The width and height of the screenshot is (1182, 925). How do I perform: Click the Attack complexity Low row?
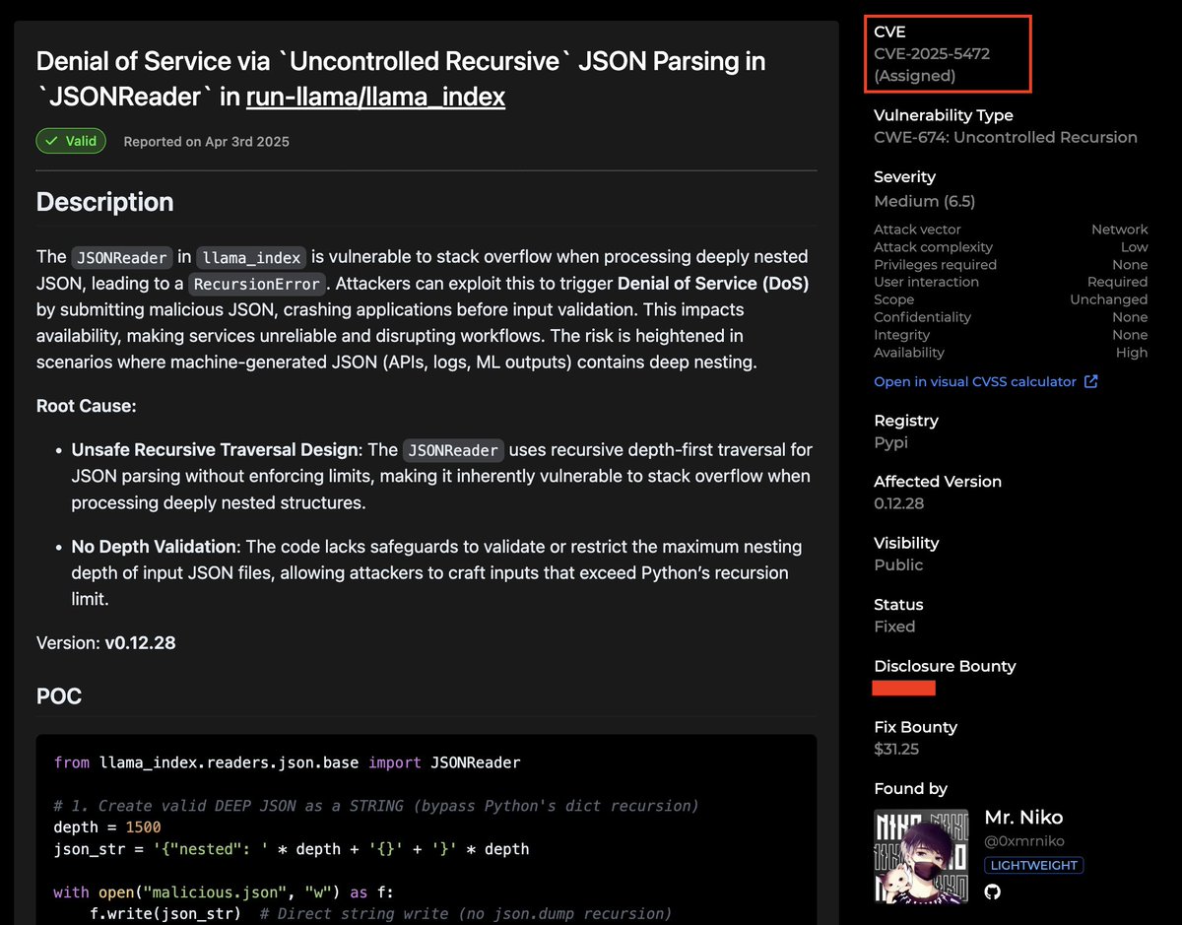pyautogui.click(x=1011, y=247)
